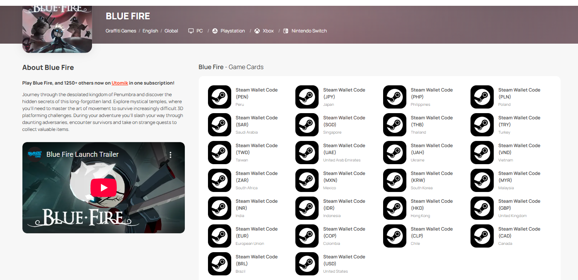578x280 pixels.
Task: Choose the Xbox platform icon
Action: (257, 31)
